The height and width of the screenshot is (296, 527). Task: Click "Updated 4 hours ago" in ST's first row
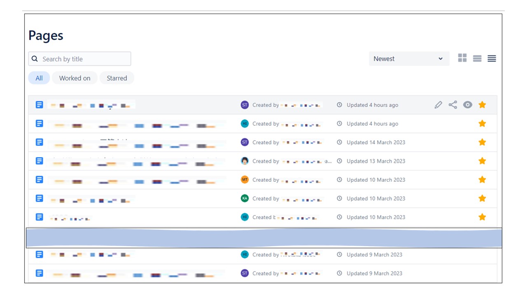(372, 105)
